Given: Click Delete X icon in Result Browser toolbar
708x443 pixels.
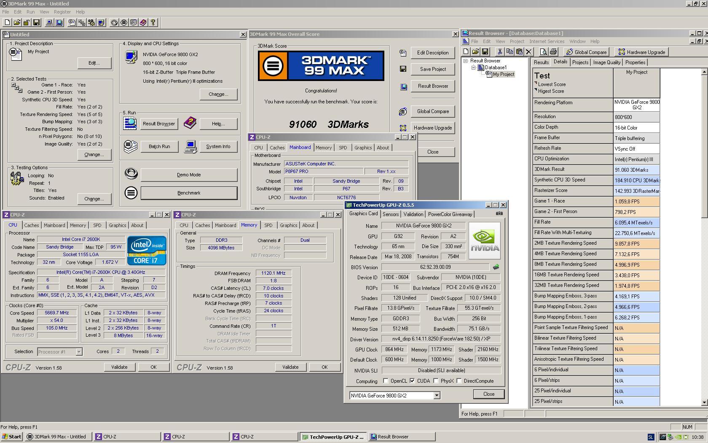Looking at the screenshot, I should (x=529, y=52).
